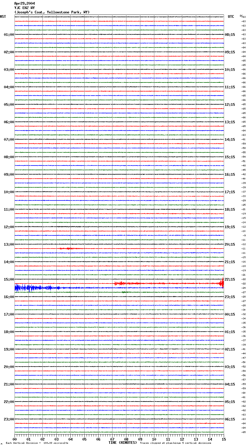The image size is (247, 447).
Task: Select the 09:15 UTC time label
Action: (x=230, y=52)
